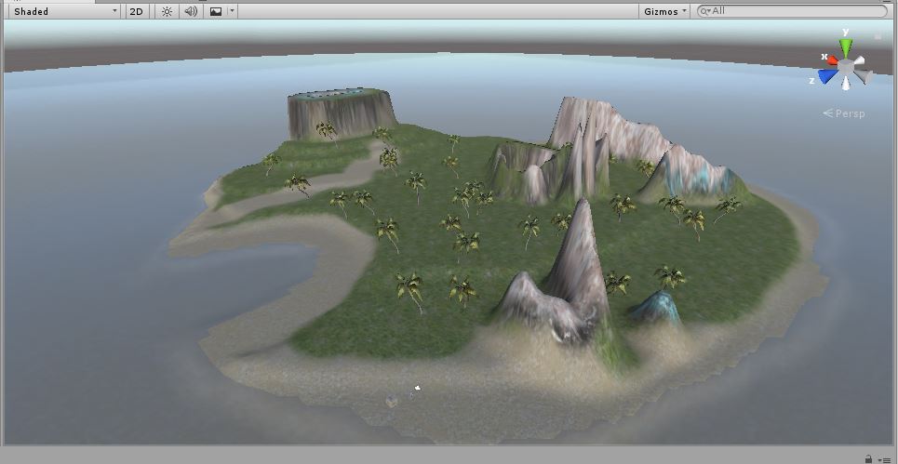The height and width of the screenshot is (464, 898).
Task: Open the Shaded draw mode dropdown
Action: pyautogui.click(x=65, y=11)
